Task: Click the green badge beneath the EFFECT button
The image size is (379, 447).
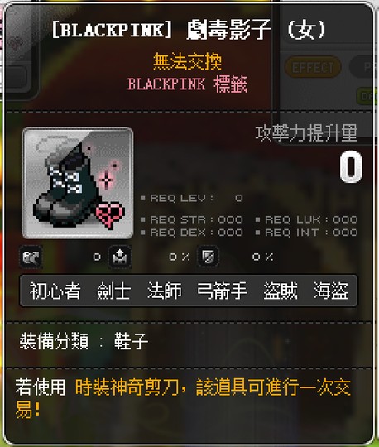Action: click(x=367, y=96)
